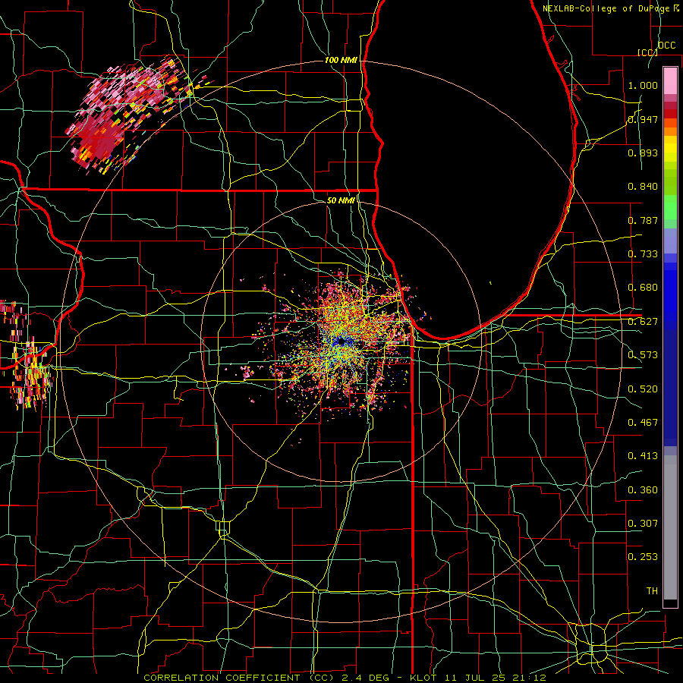Click the 100 NMI range ring label
This screenshot has width=683, height=683.
point(341,60)
